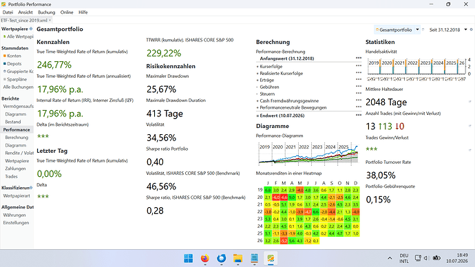Click the volume icon in system tray
Screen dimensions: 475x267
427,258
